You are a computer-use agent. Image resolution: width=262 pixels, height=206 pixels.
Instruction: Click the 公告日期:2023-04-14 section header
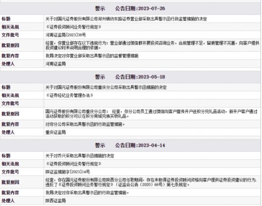(130, 146)
